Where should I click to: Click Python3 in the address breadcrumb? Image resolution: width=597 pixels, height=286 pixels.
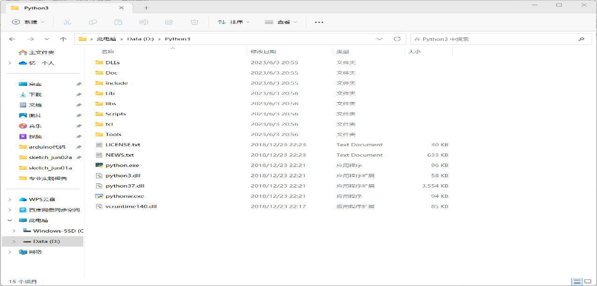[x=178, y=39]
